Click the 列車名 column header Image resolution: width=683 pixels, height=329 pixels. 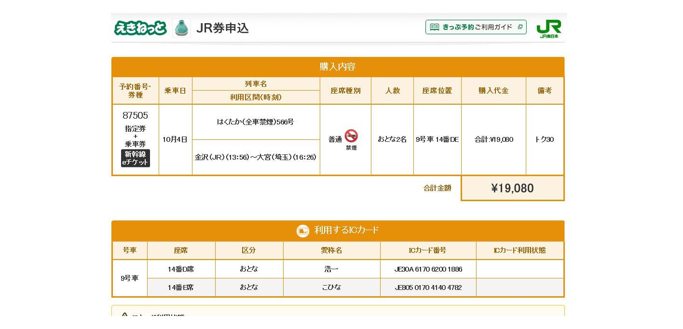pos(256,84)
